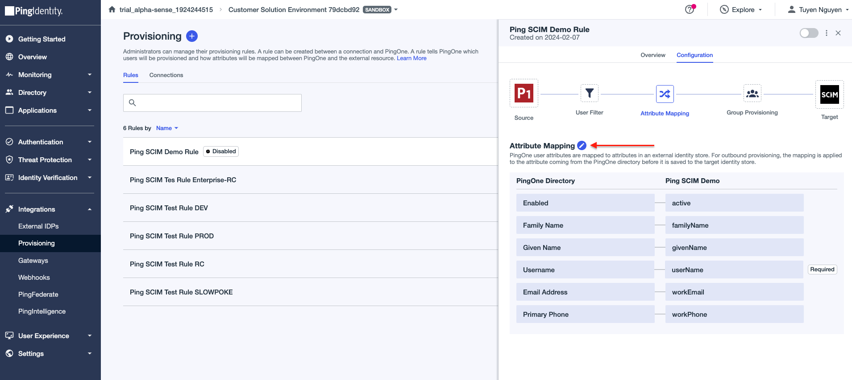
Task: Expand the Threat Protection menu arrow
Action: pos(90,160)
